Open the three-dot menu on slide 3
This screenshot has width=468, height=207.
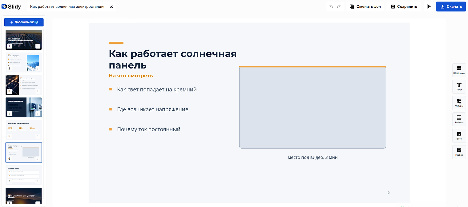[38, 91]
